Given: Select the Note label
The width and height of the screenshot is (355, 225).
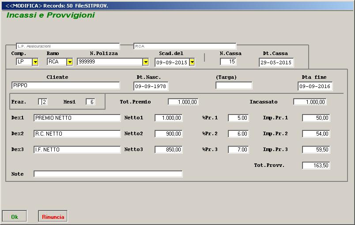Looking at the screenshot, I should click(17, 174).
